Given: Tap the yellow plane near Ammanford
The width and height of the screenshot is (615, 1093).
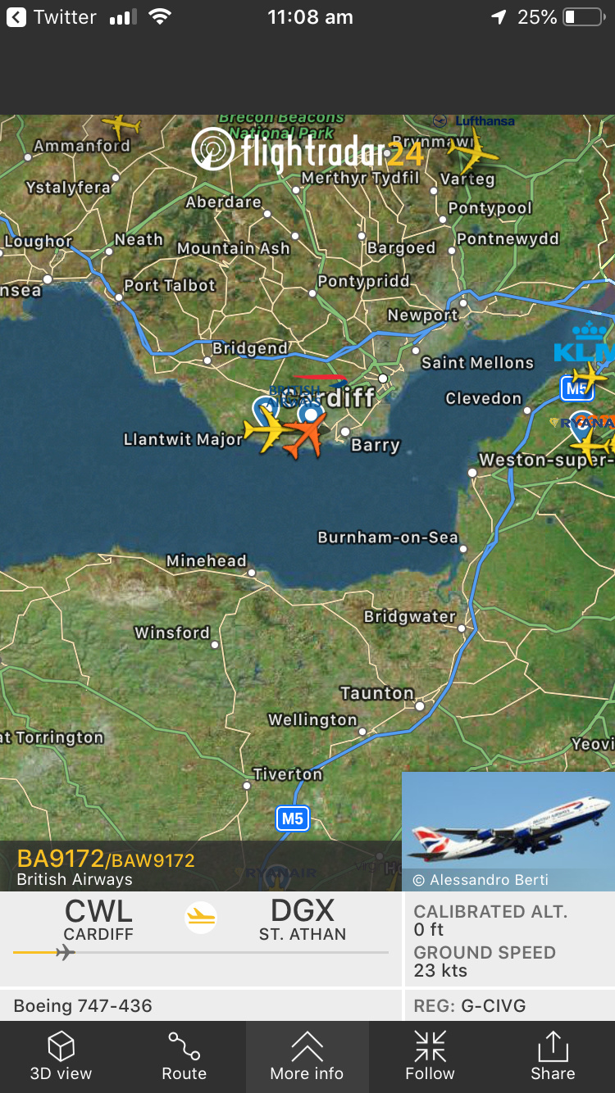Looking at the screenshot, I should click(x=121, y=125).
